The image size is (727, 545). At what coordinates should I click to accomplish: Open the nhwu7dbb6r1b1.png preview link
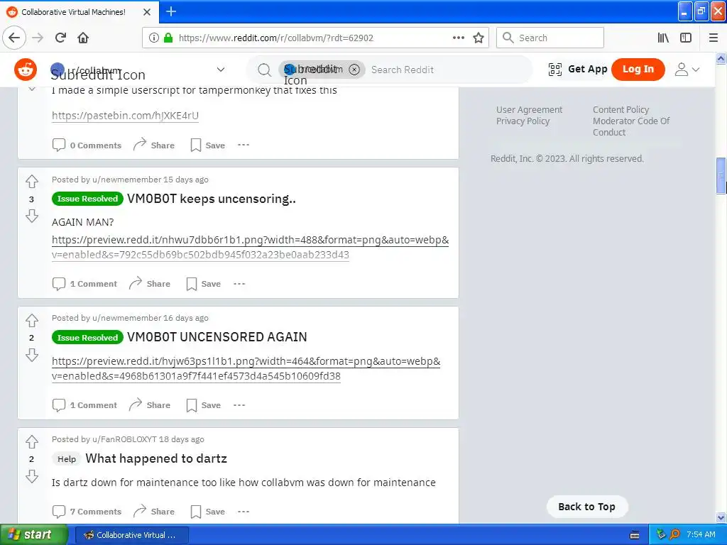(x=251, y=247)
